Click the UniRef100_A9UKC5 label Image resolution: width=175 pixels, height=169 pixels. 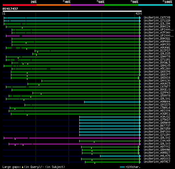click(157, 84)
